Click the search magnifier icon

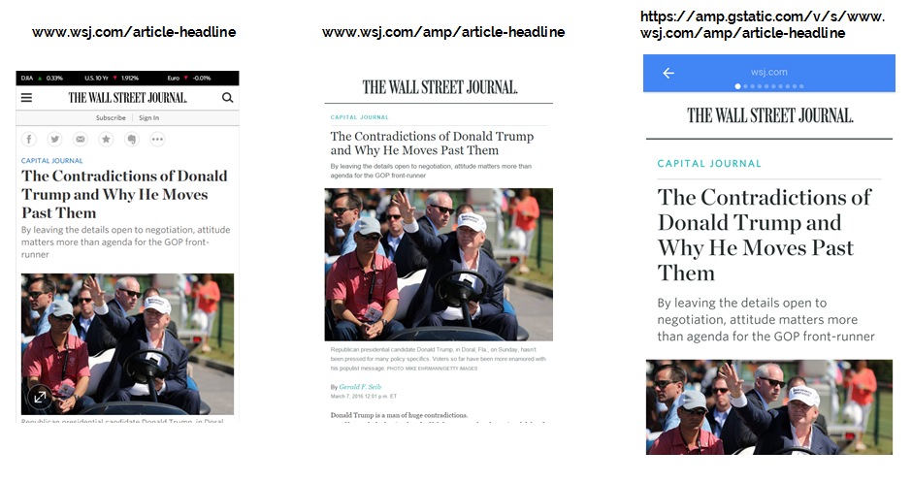click(x=227, y=98)
